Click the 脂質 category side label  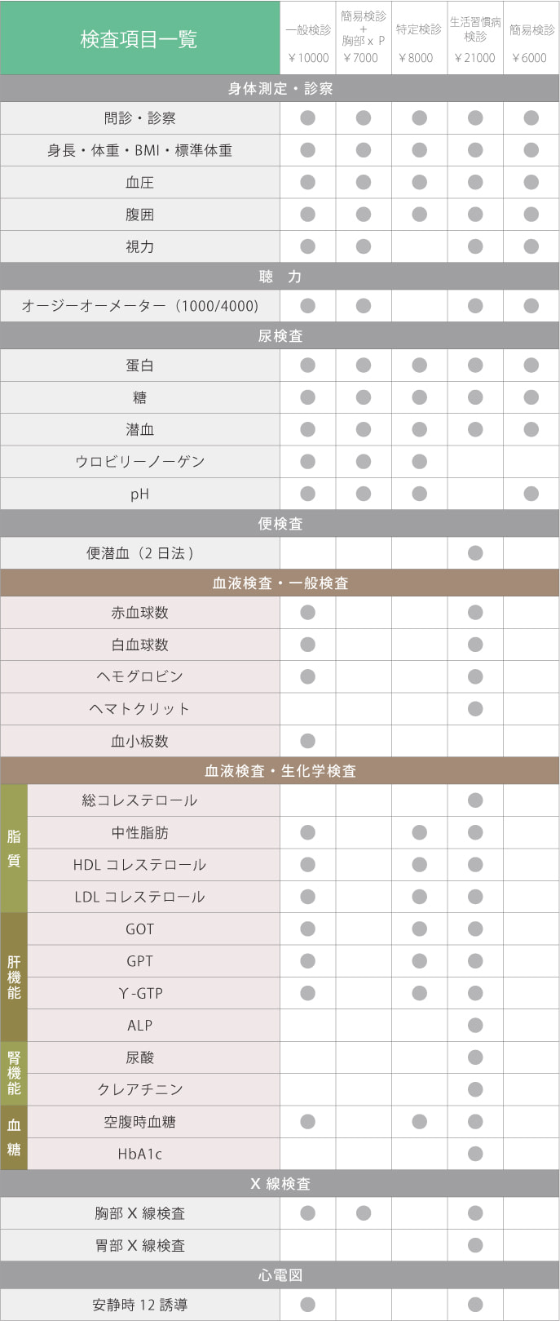(14, 849)
